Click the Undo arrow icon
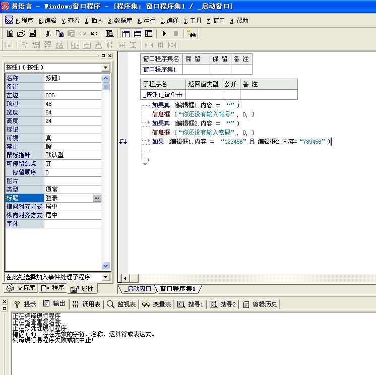376x375 pixels. pos(94,34)
